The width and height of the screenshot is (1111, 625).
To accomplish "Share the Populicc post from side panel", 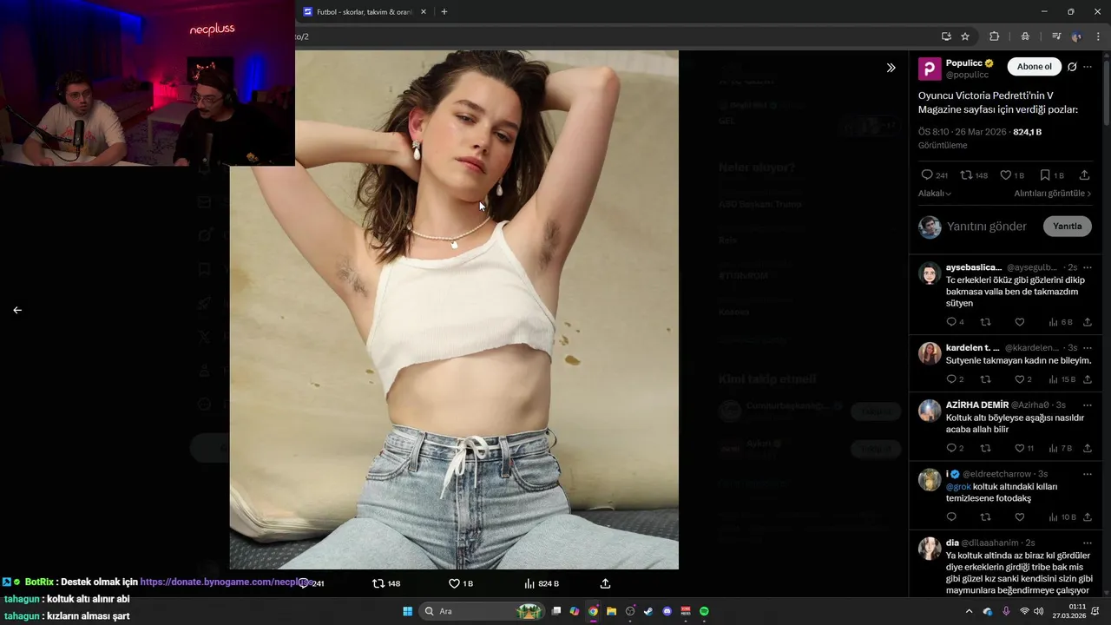I will pos(1085,175).
